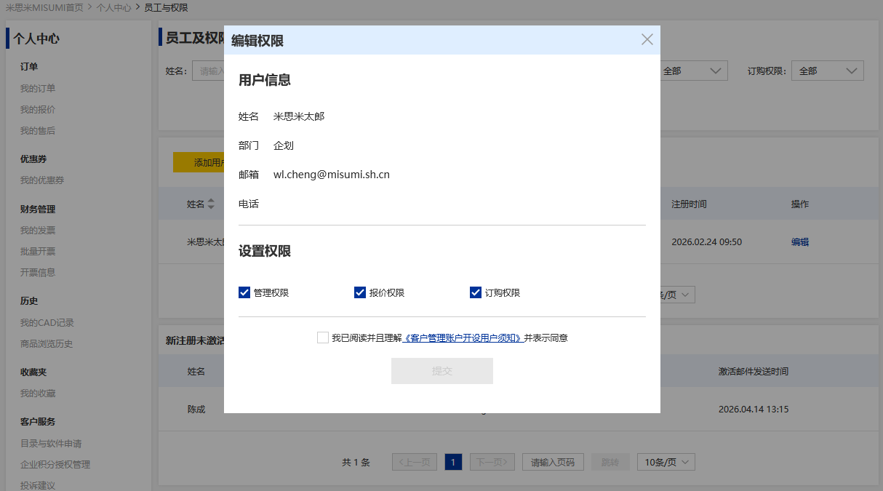The height and width of the screenshot is (491, 883).
Task: Uncheck the 管理权限 checkbox
Action: pyautogui.click(x=244, y=292)
